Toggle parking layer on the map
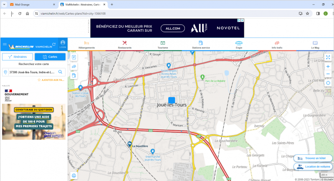This screenshot has width=334, height=181. [74, 58]
